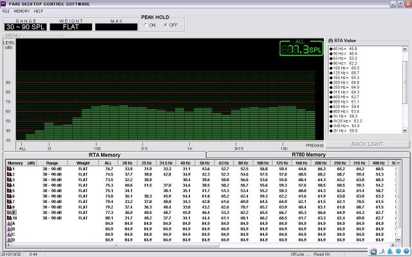Viewport: 412px width, 257px height.
Task: Select '1K Hz = 59.3' in RTA Value list
Action: coord(343,116)
